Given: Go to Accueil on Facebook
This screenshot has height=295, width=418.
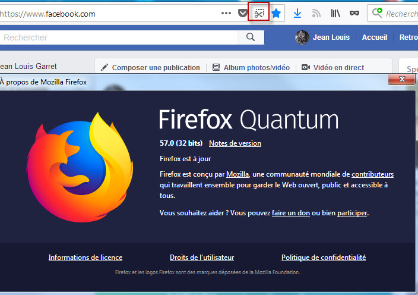Looking at the screenshot, I should pyautogui.click(x=375, y=37).
